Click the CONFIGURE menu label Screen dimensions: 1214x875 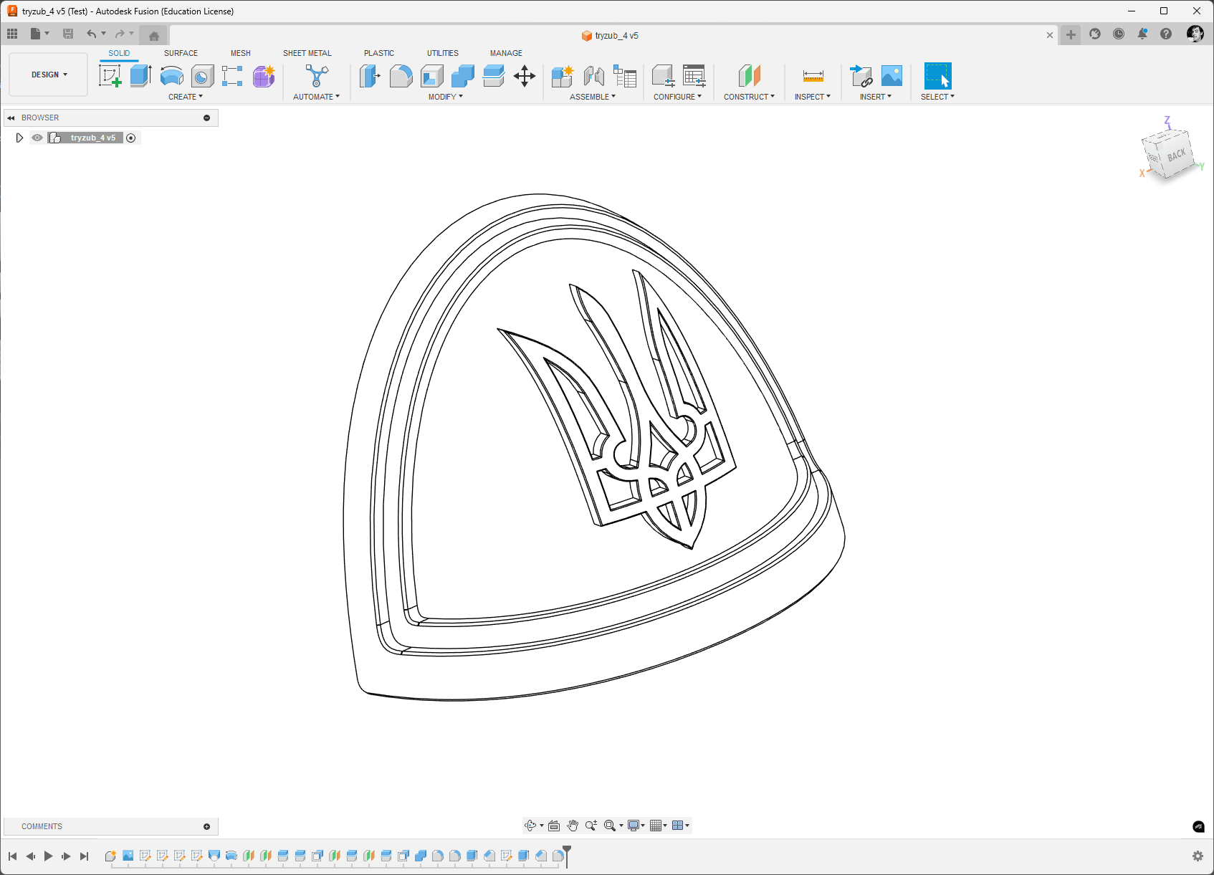pyautogui.click(x=677, y=97)
